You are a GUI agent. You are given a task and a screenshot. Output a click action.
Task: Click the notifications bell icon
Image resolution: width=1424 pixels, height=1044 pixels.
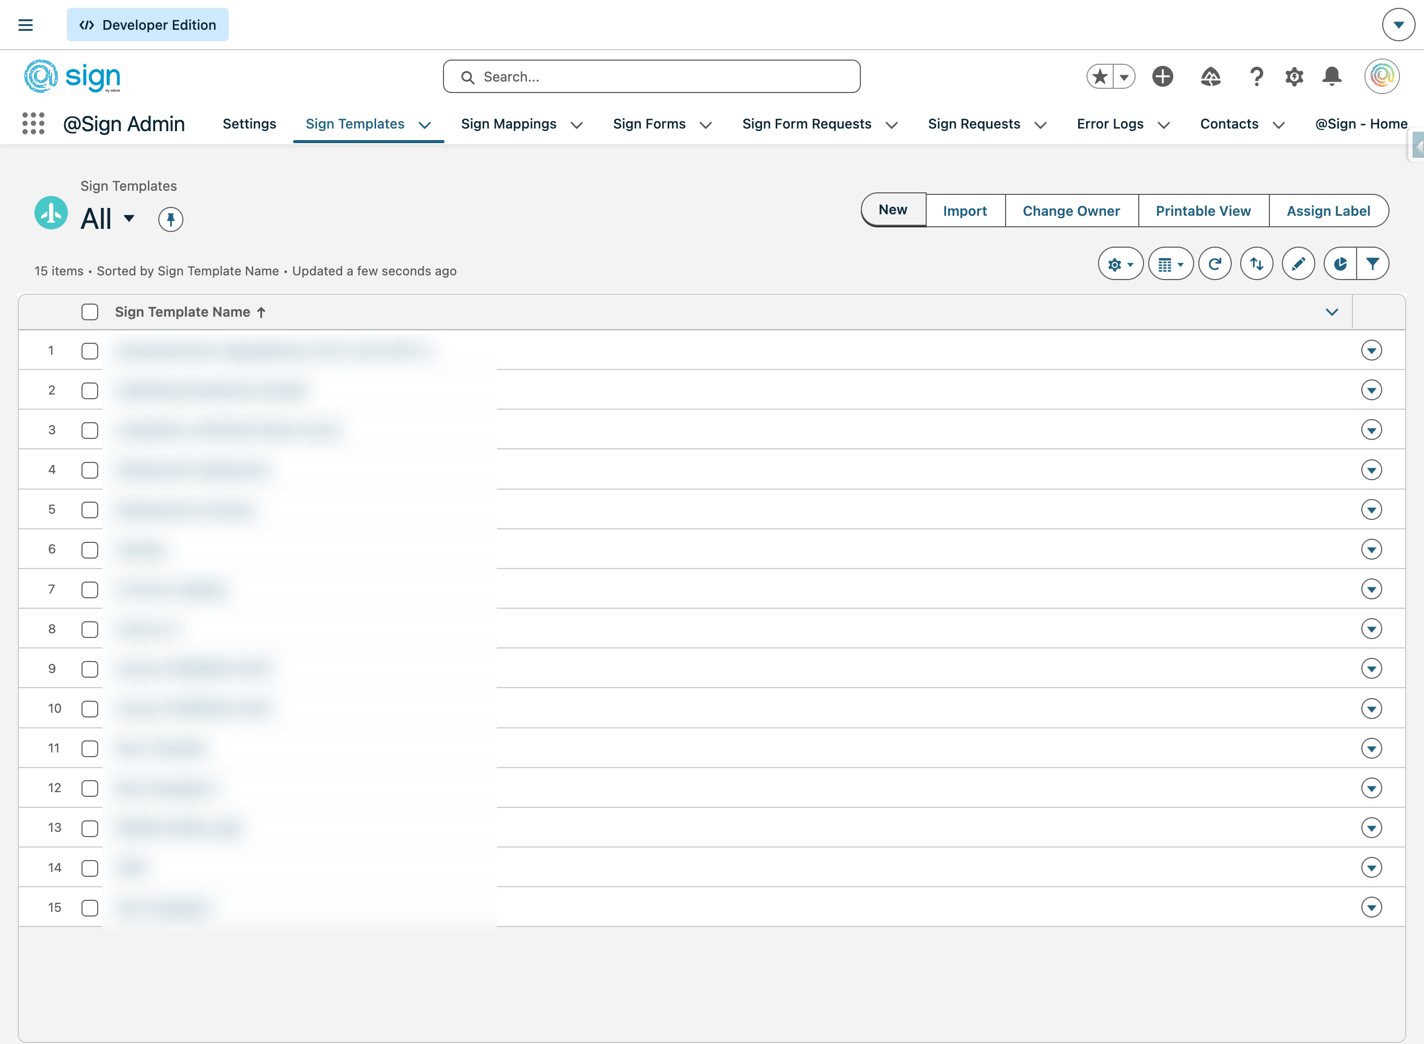(1332, 76)
